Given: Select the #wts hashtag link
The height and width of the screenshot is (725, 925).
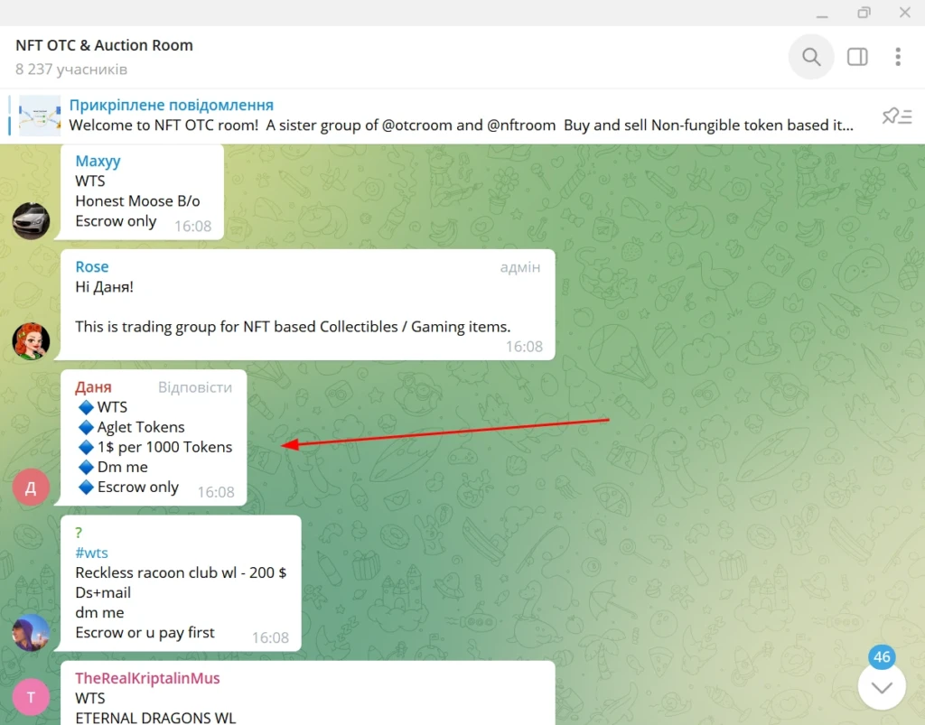Looking at the screenshot, I should pos(91,553).
